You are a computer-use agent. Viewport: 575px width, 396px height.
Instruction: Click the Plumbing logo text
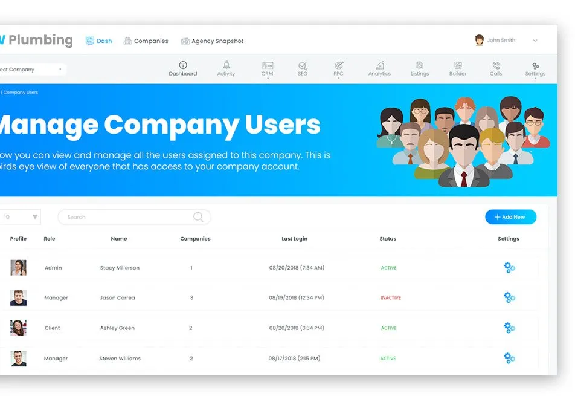click(40, 40)
